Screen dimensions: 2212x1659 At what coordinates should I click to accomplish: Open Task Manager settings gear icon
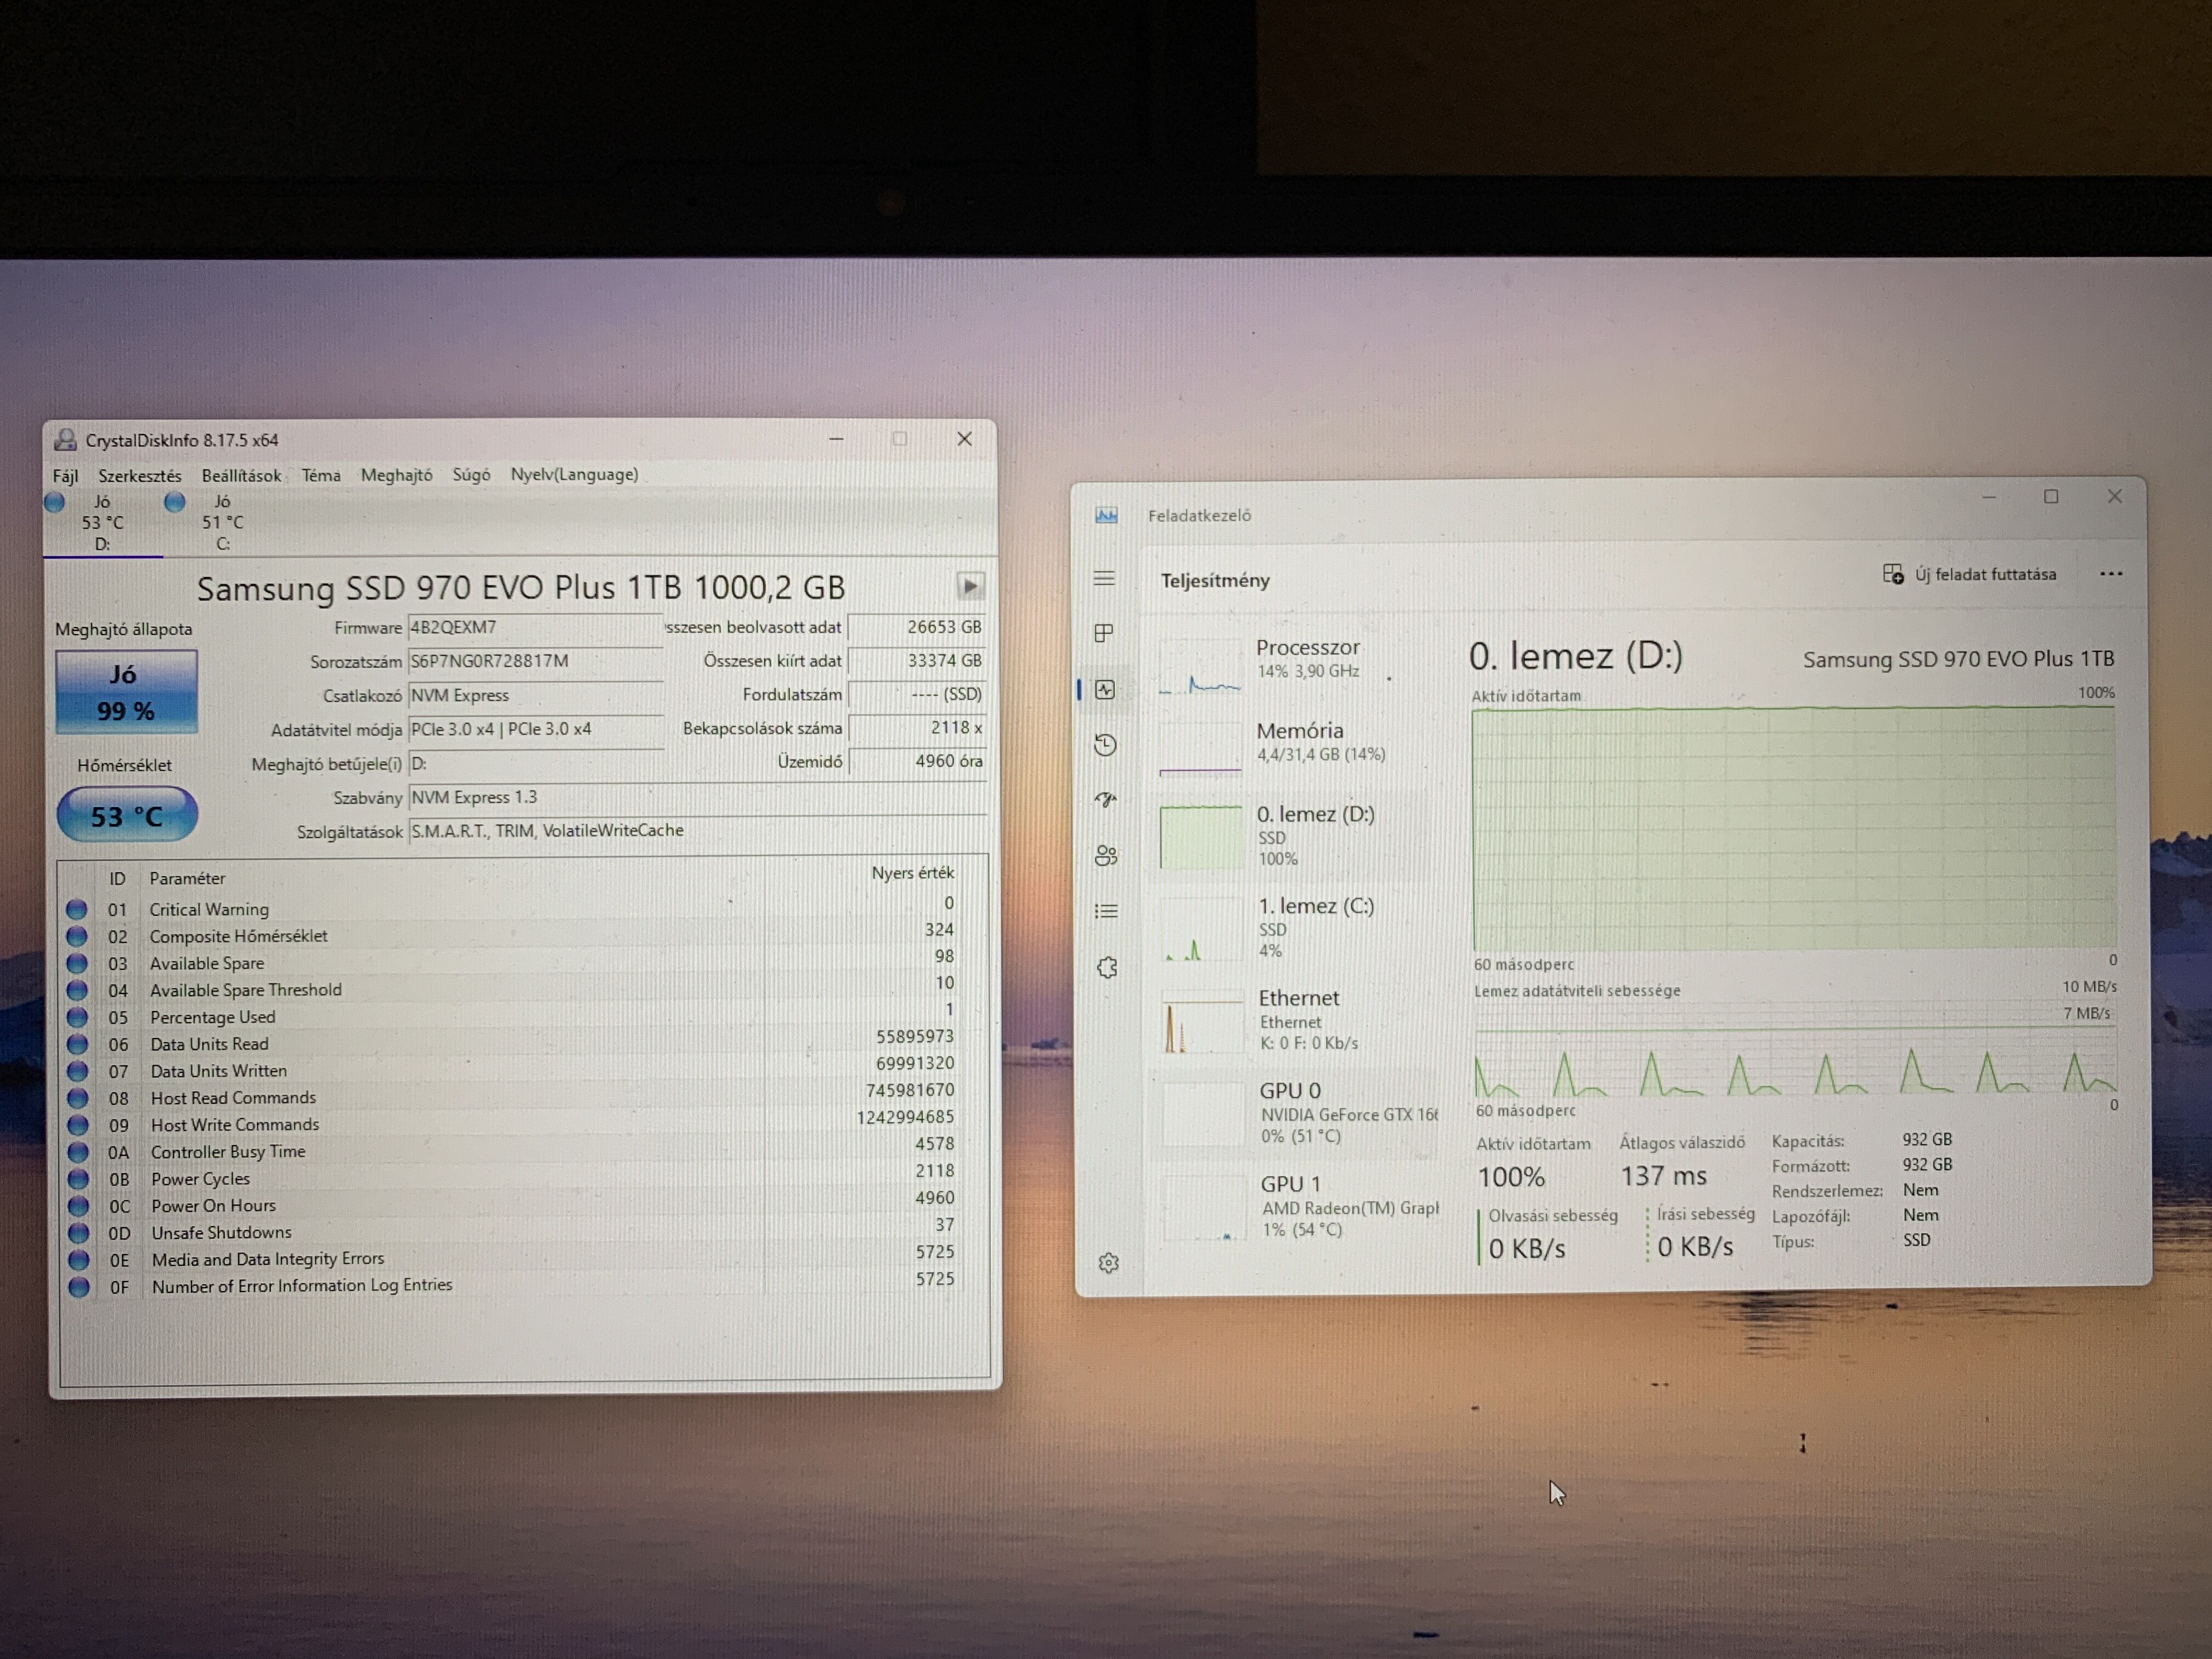(x=1108, y=1263)
